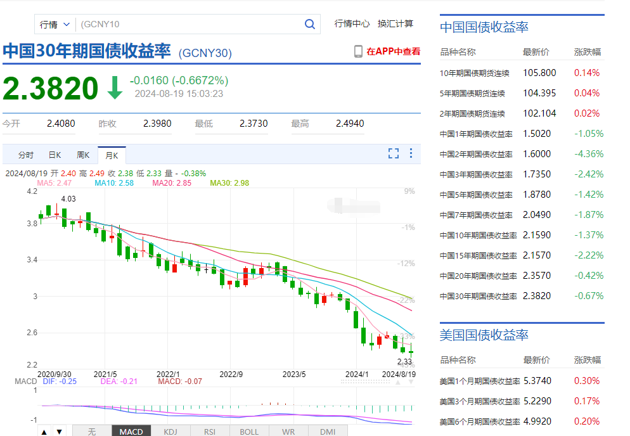Screen dimensions: 630x436
Task: Click the 4.03 high label on chart
Action: click(68, 199)
